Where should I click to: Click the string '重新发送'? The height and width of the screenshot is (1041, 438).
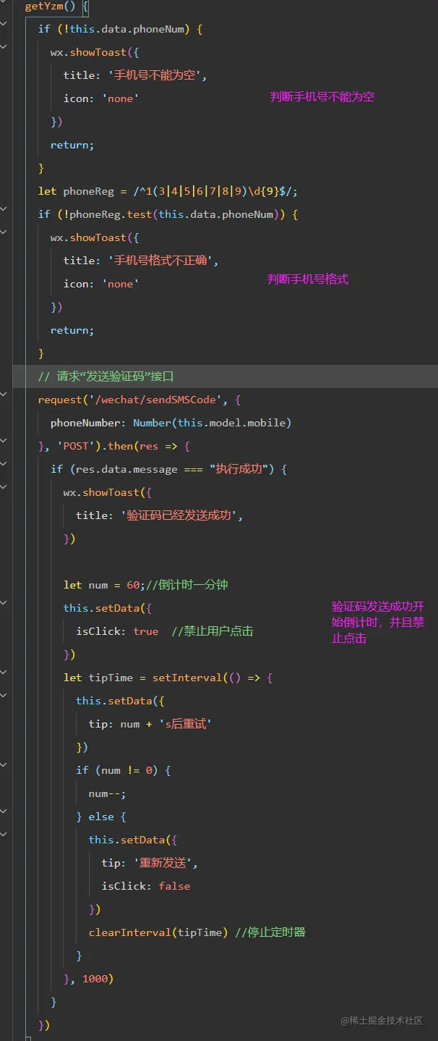161,863
